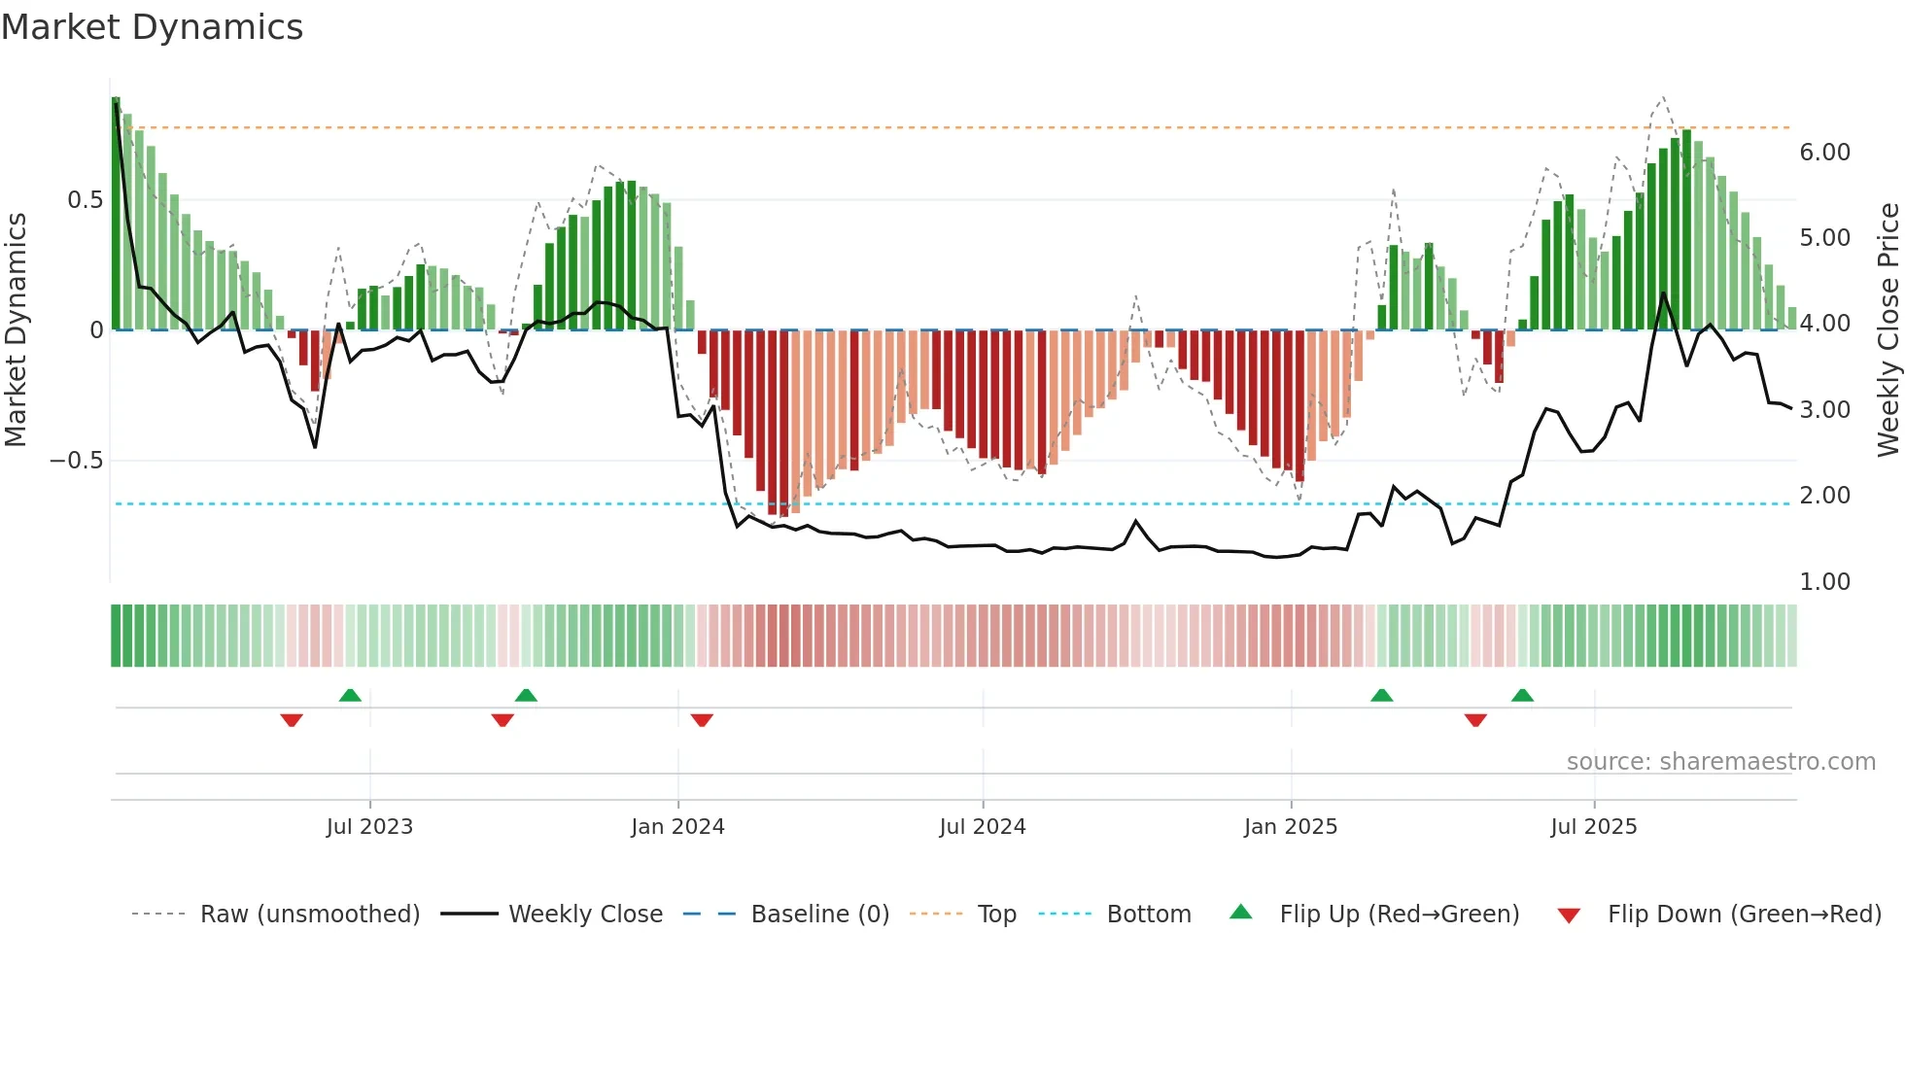1905x1071 pixels.
Task: Click the Jul 2023 axis label
Action: 369,827
